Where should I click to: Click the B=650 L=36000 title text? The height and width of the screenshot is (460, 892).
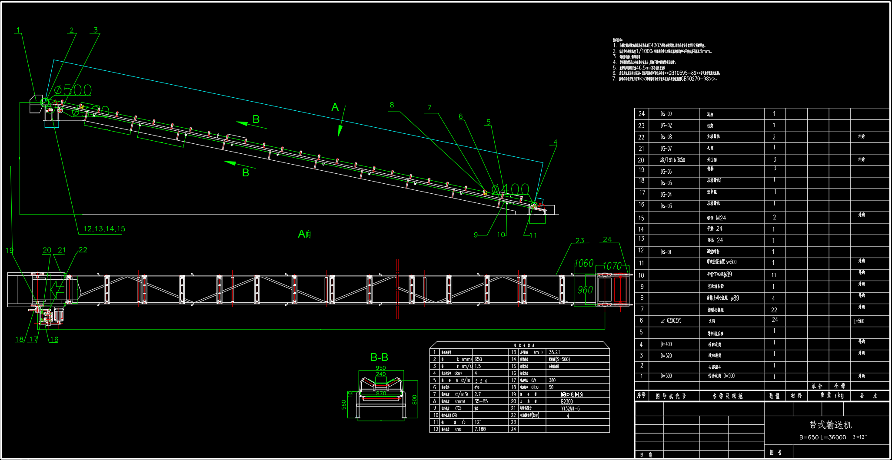[x=822, y=437]
